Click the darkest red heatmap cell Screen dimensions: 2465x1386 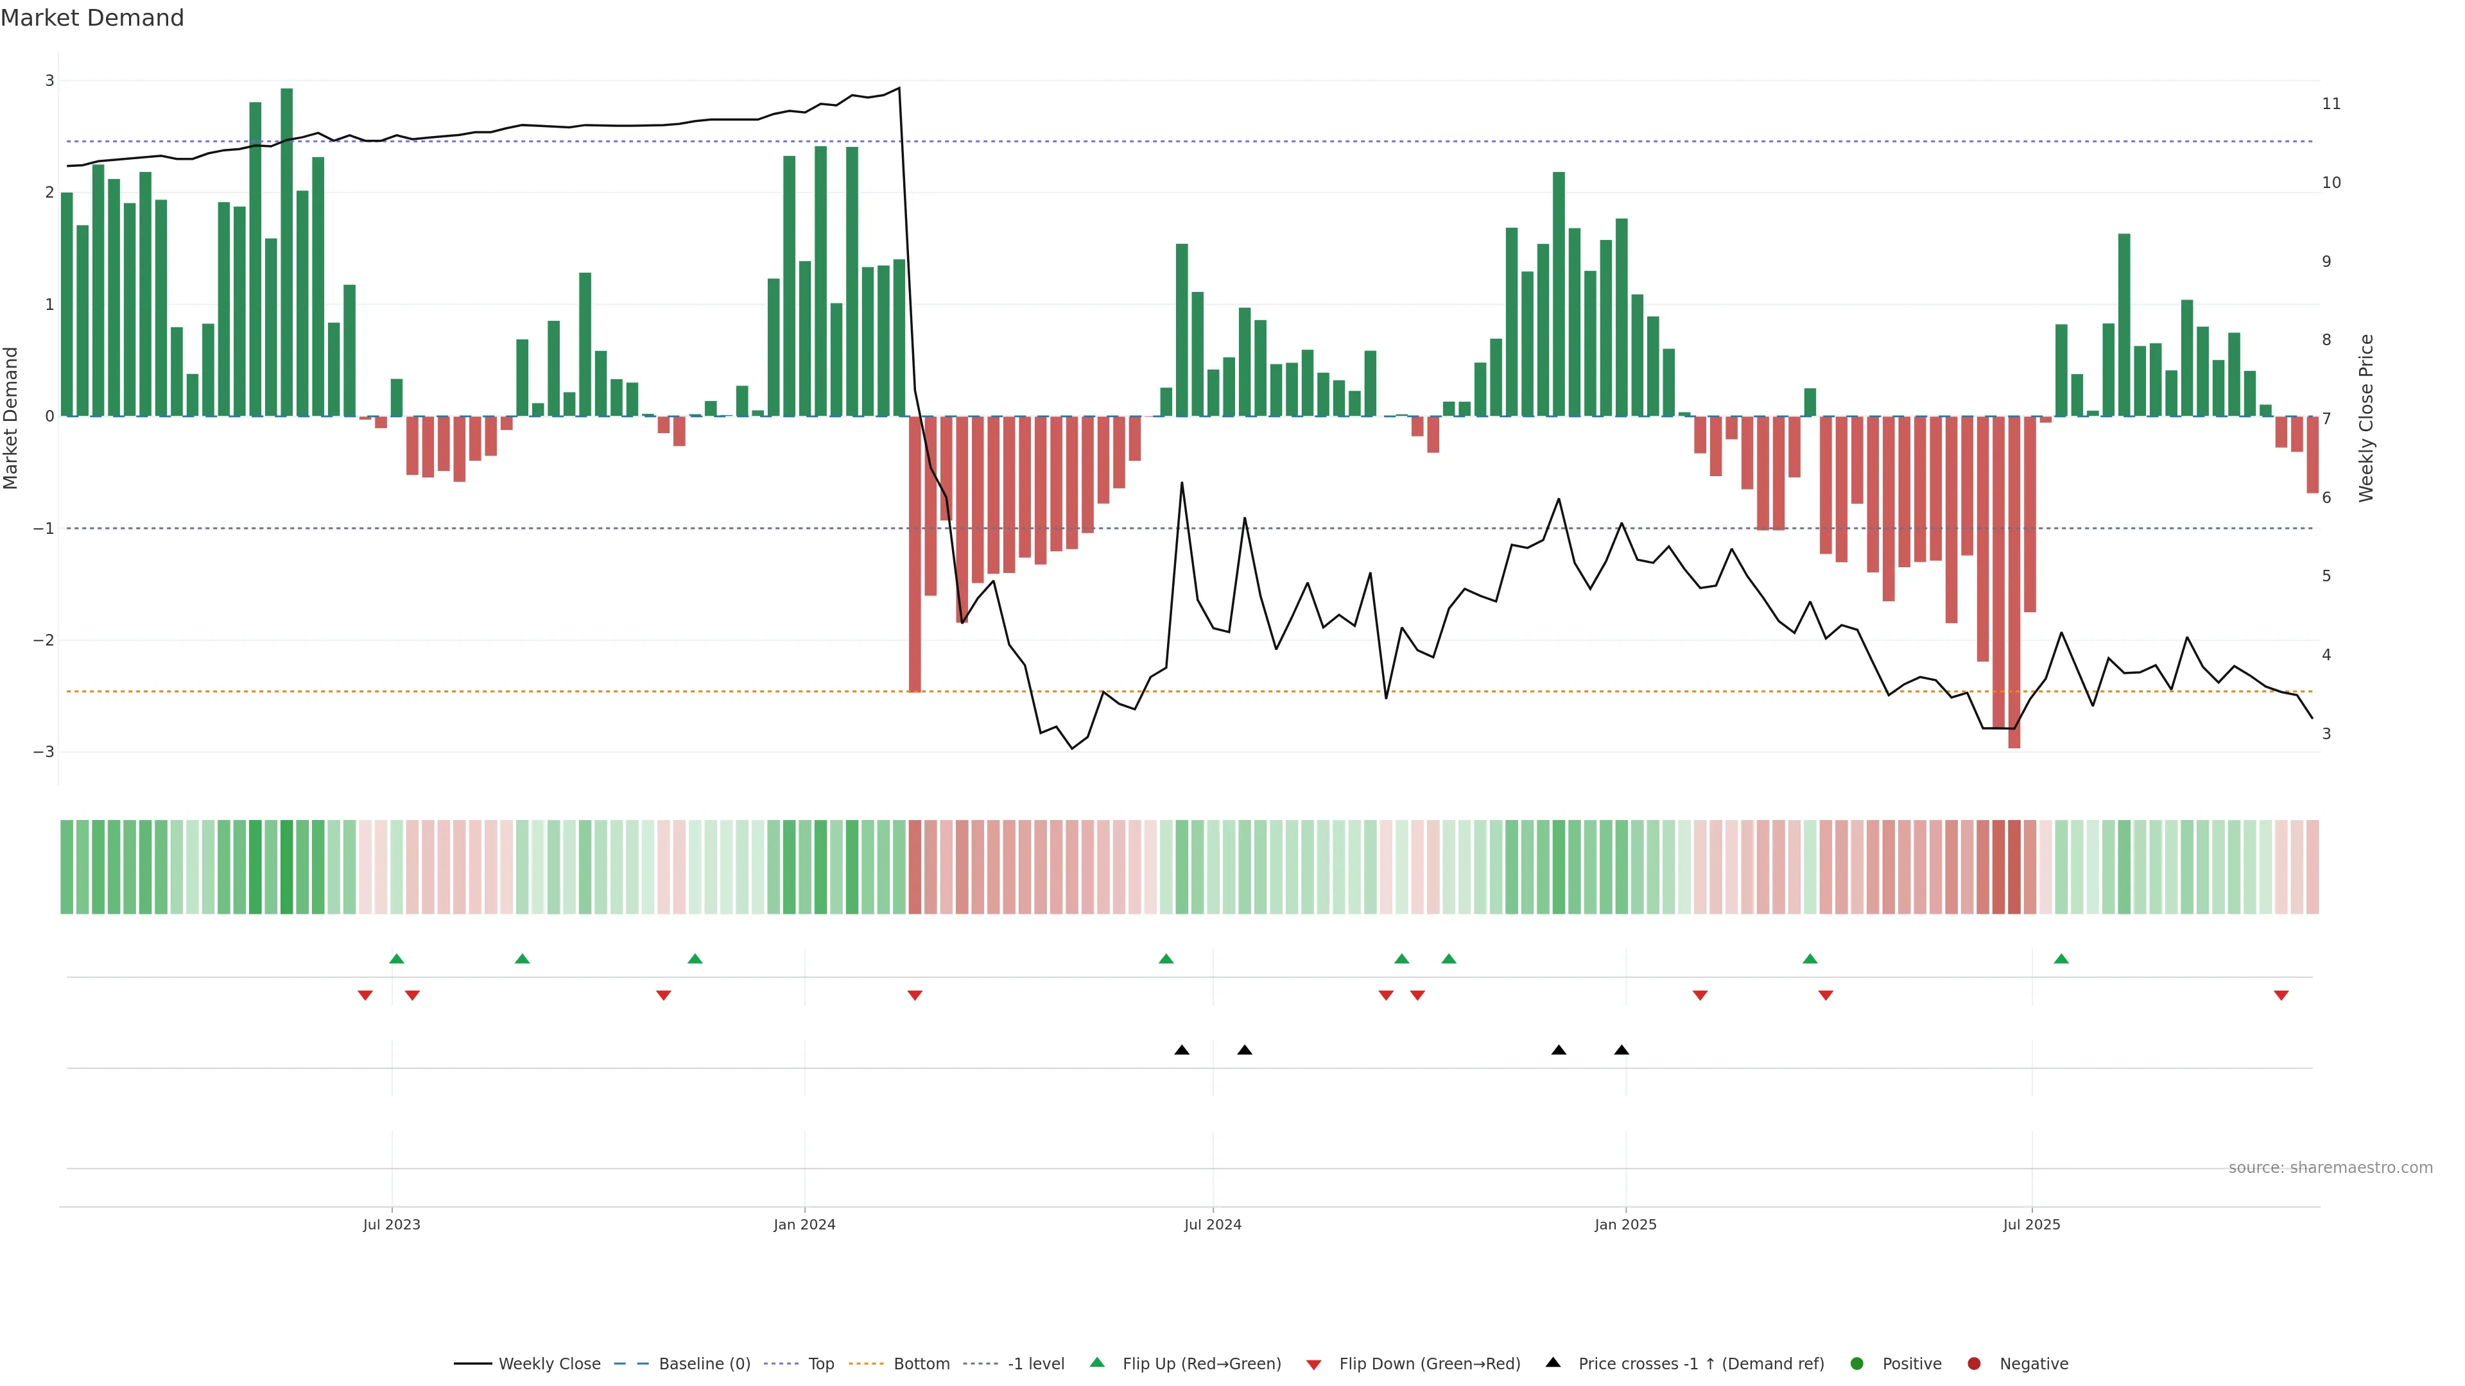pyautogui.click(x=2014, y=867)
